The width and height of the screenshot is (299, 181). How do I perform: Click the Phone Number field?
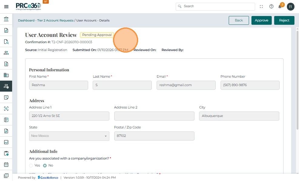[250, 85]
